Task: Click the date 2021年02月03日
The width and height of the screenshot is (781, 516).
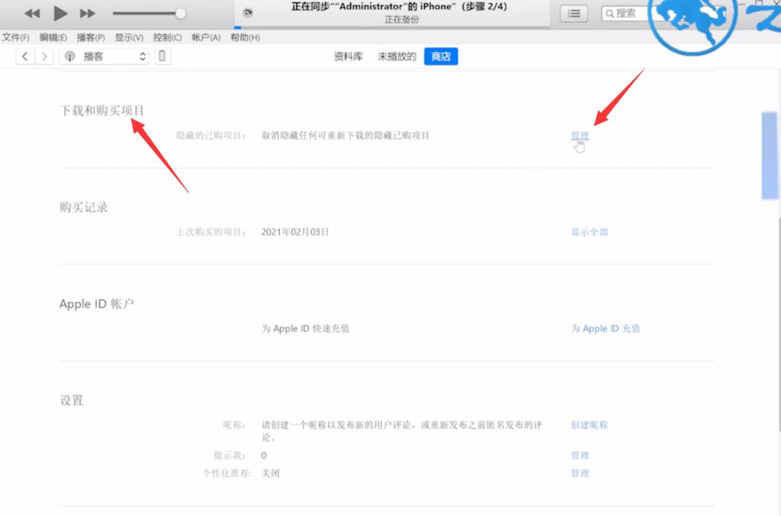Action: pyautogui.click(x=295, y=232)
